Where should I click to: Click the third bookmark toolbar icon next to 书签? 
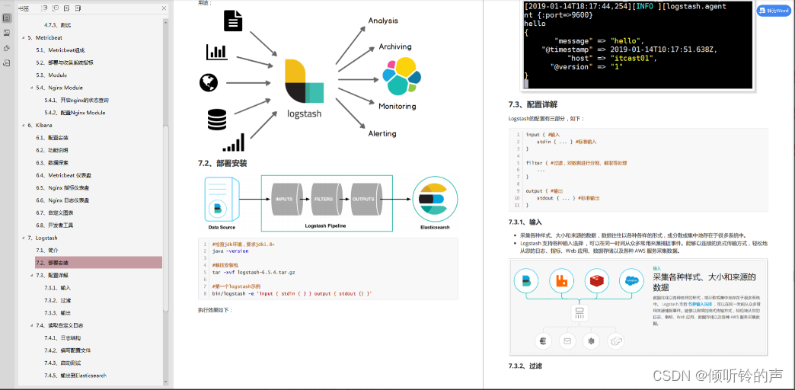pyautogui.click(x=66, y=8)
